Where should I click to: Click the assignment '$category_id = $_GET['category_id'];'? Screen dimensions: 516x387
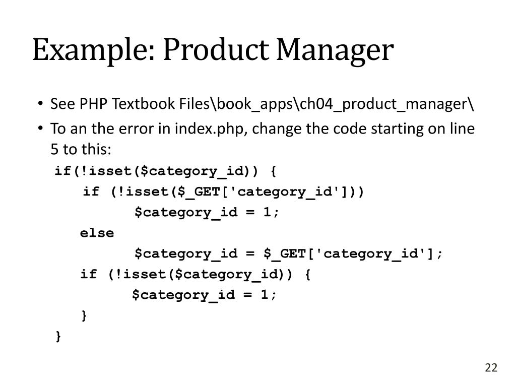pos(289,254)
